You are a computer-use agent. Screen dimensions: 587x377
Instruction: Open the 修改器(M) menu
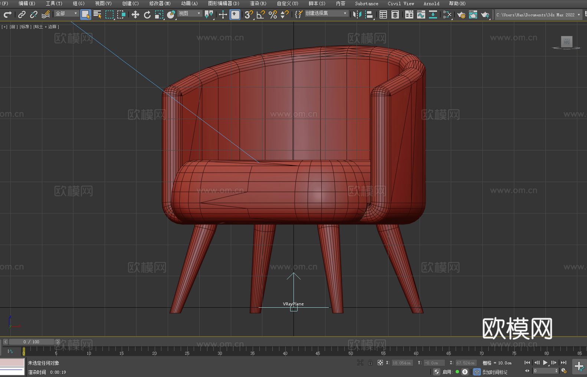click(160, 3)
